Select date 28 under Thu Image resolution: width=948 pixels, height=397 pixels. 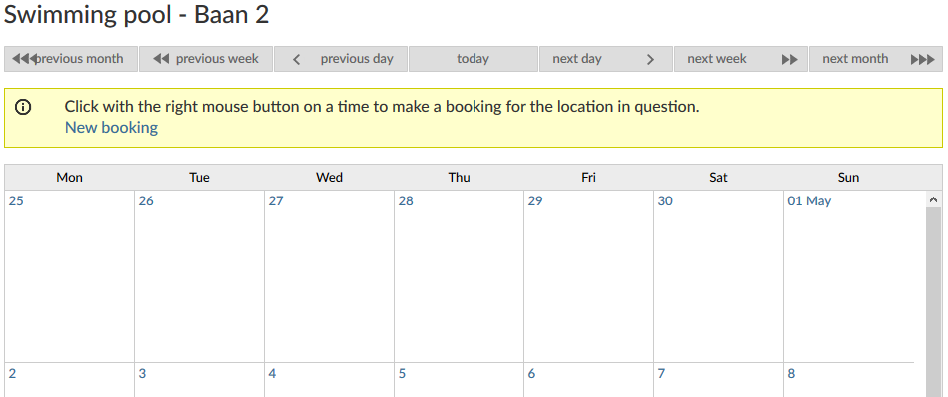406,200
